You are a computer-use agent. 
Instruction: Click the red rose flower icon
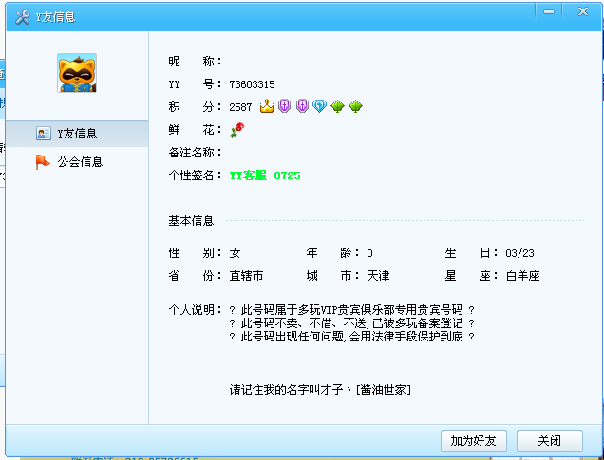(x=236, y=130)
